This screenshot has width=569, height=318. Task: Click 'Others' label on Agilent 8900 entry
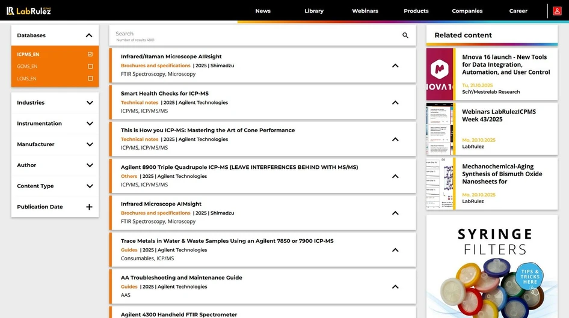tap(129, 176)
